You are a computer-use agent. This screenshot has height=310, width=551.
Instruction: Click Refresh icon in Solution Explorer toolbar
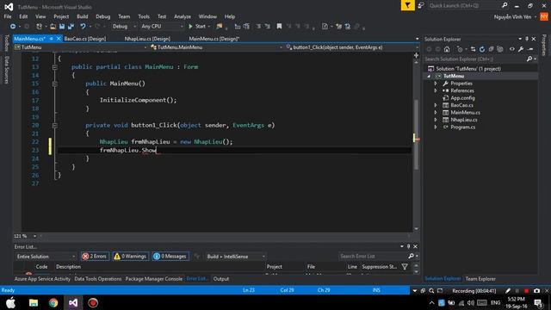click(x=482, y=49)
